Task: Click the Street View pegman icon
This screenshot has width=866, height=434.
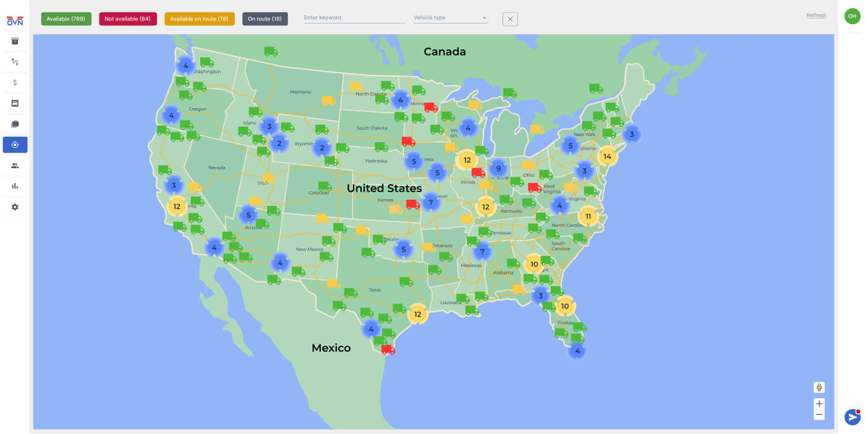Action: pos(819,388)
